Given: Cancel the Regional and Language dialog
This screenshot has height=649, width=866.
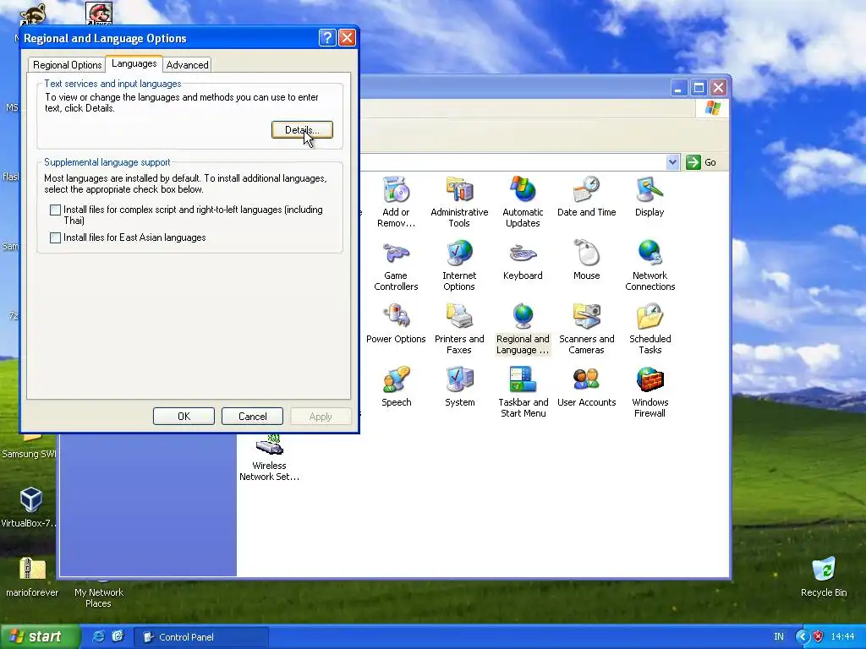Looking at the screenshot, I should click(x=252, y=416).
